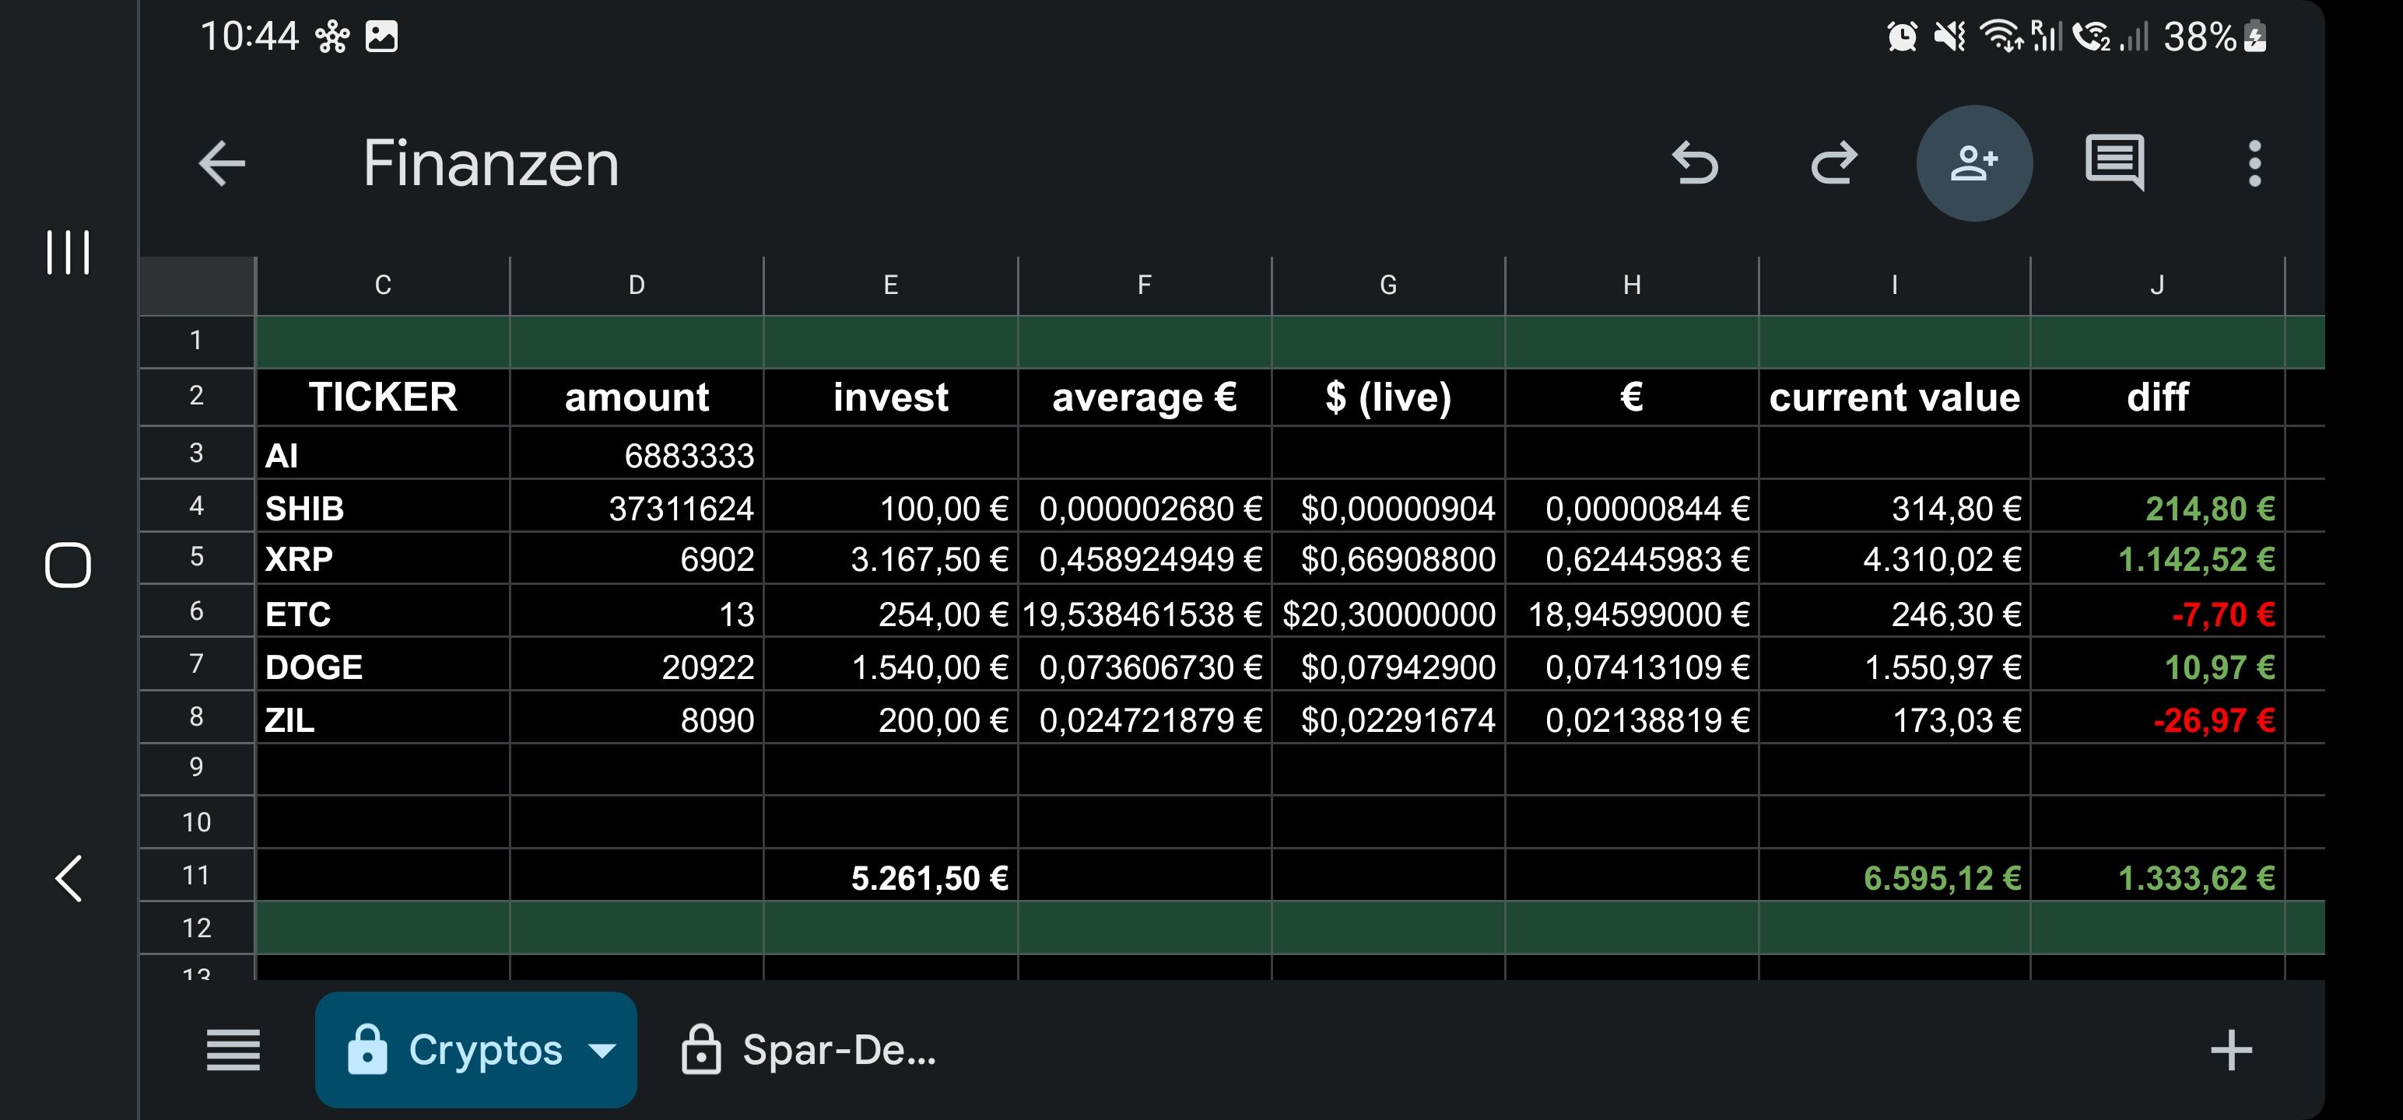Image resolution: width=2403 pixels, height=1120 pixels.
Task: Select the diff header cell
Action: pyautogui.click(x=2158, y=397)
